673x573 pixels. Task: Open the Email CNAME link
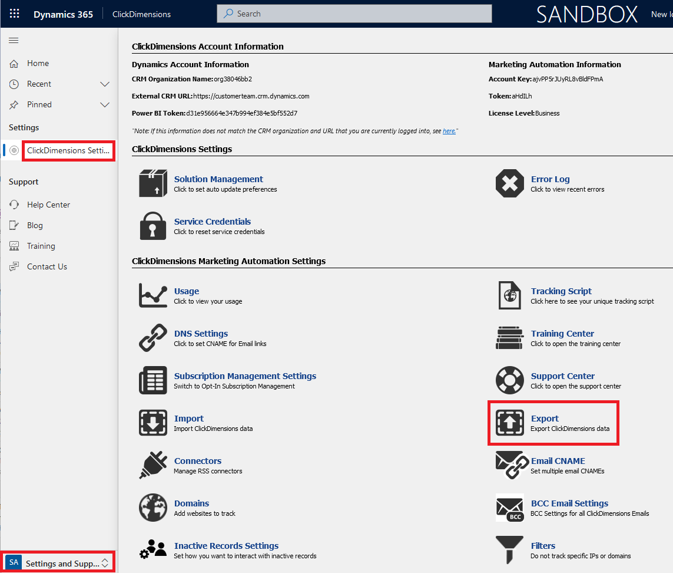coord(558,461)
